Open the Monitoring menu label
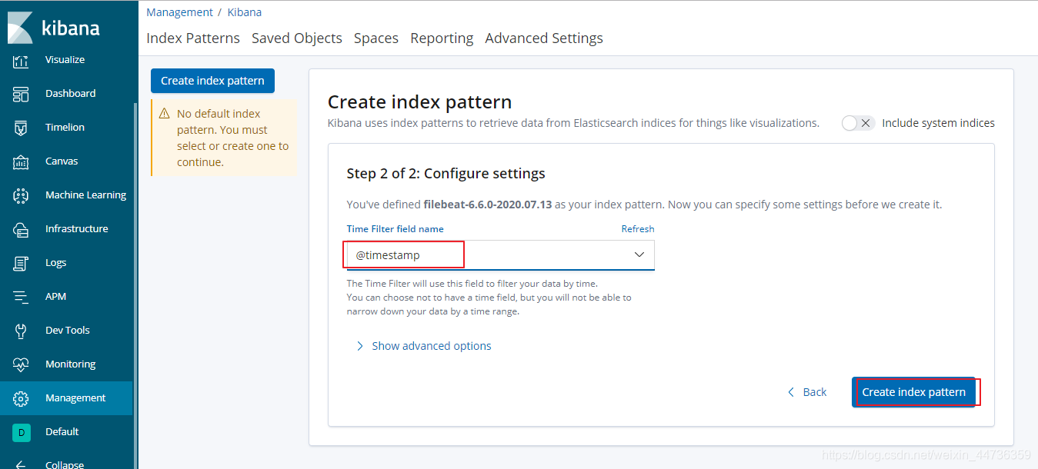 pos(71,364)
